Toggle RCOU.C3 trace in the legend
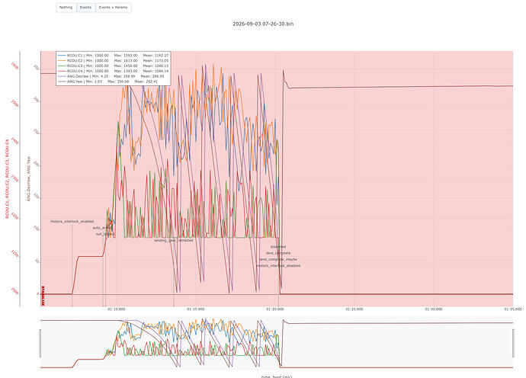The image size is (526, 378). (x=114, y=66)
